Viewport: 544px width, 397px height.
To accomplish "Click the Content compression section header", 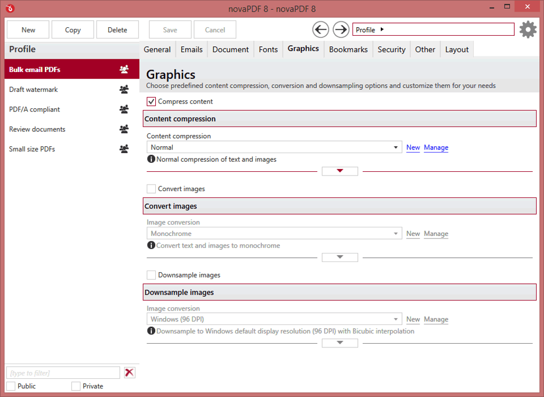I will click(340, 118).
